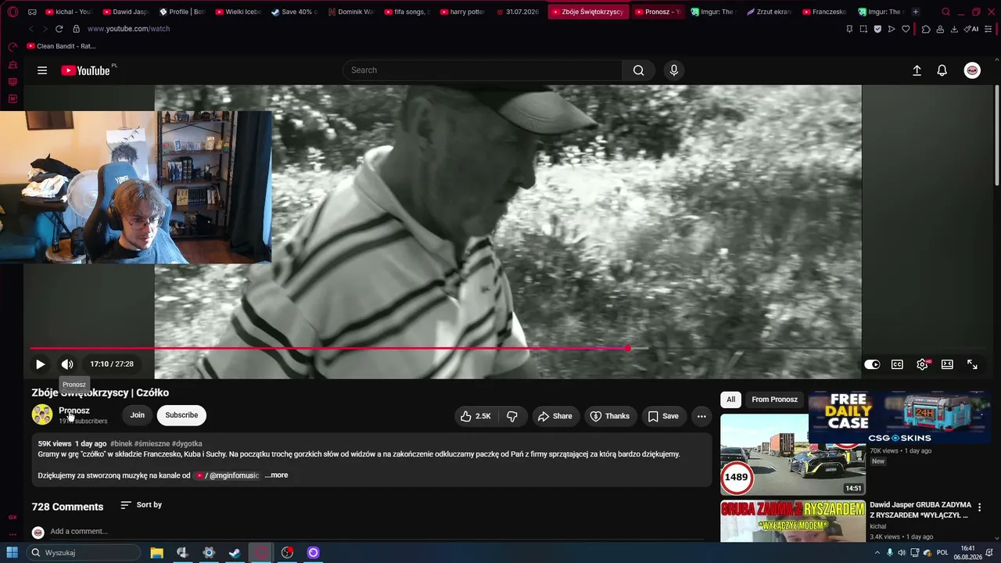
Task: Click the YouTube search input box
Action: pyautogui.click(x=483, y=70)
